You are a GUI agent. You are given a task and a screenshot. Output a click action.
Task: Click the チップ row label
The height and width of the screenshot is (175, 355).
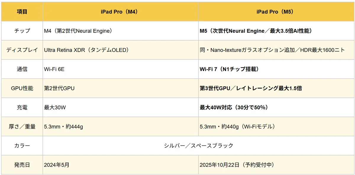pyautogui.click(x=22, y=31)
